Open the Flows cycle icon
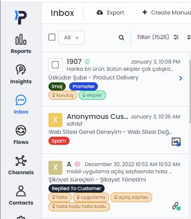 click(21, 130)
